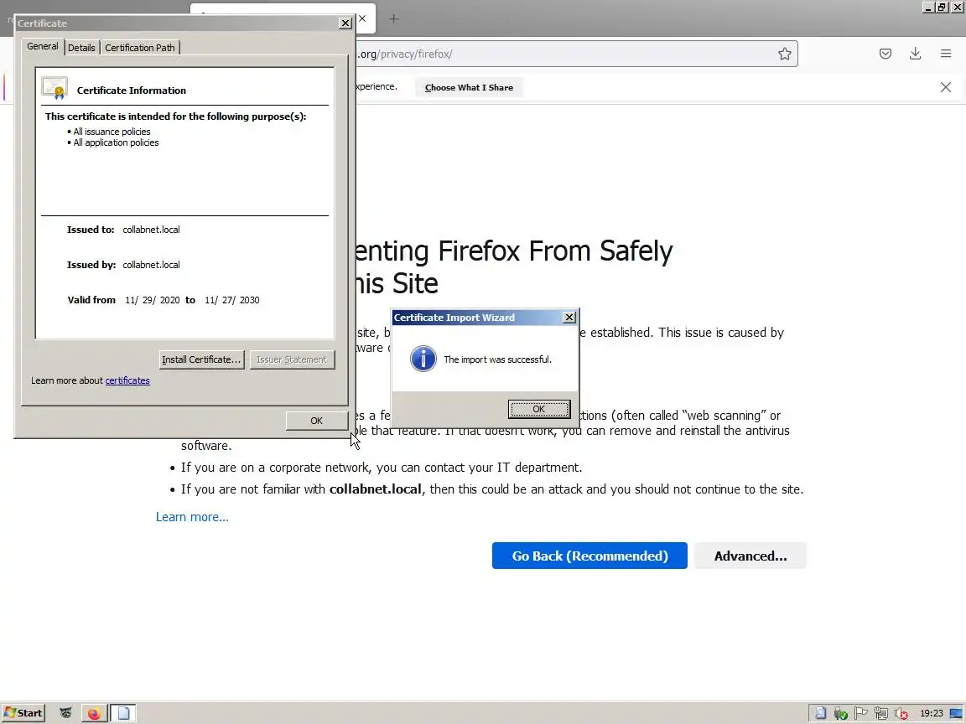
Task: Minimize the Firefox window
Action: point(927,7)
